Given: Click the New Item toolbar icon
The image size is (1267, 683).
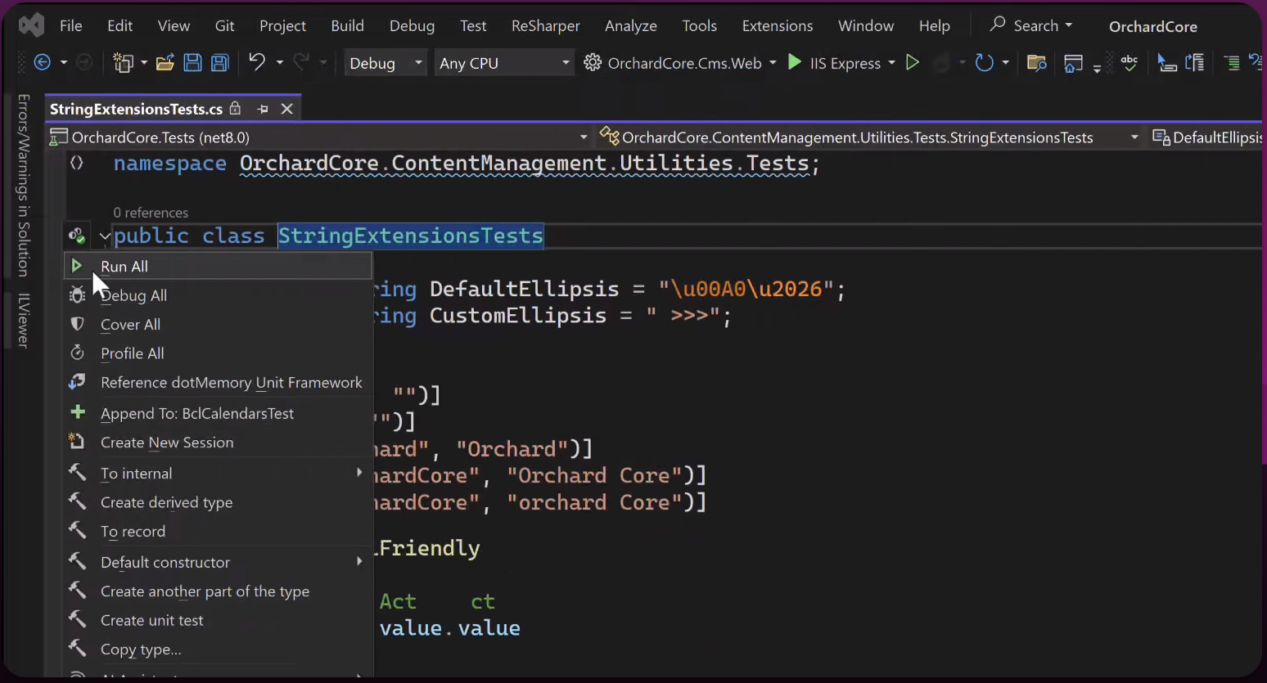Looking at the screenshot, I should point(124,62).
